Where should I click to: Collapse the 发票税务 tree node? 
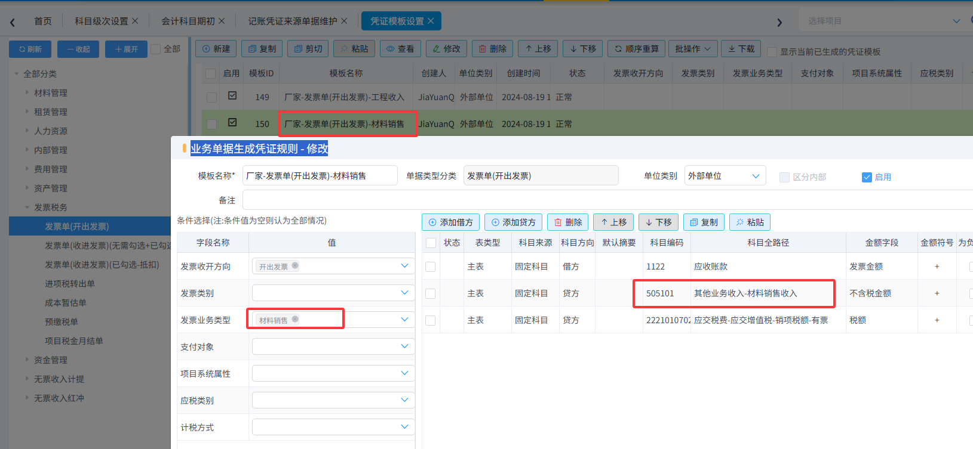pos(27,208)
